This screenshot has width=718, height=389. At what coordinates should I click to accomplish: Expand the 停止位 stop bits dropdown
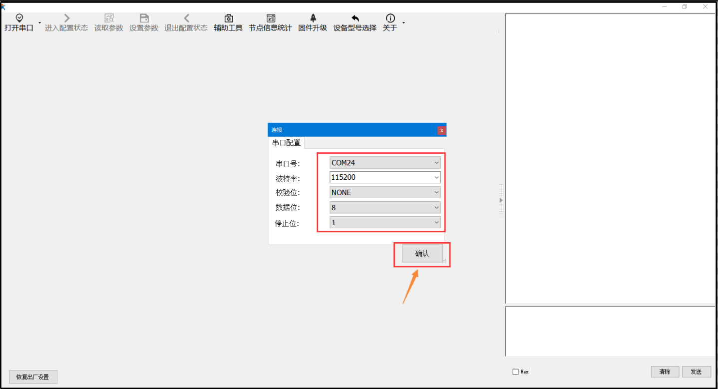pyautogui.click(x=436, y=223)
